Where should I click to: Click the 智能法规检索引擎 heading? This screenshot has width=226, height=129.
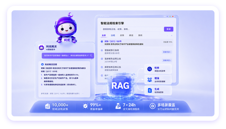[x=112, y=23]
